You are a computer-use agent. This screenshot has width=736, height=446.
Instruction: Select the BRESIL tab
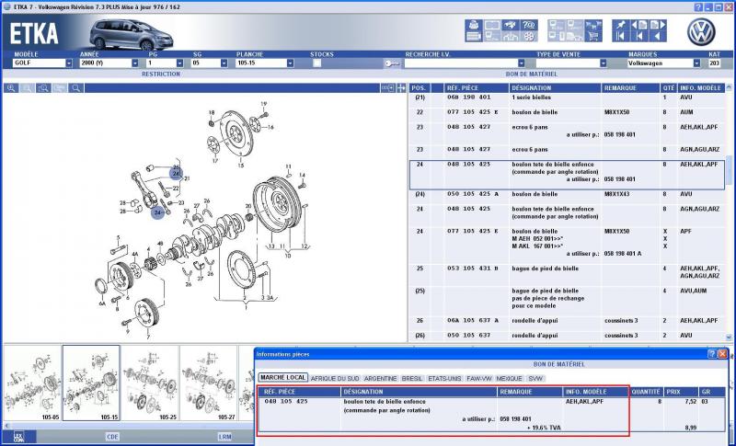(x=412, y=379)
